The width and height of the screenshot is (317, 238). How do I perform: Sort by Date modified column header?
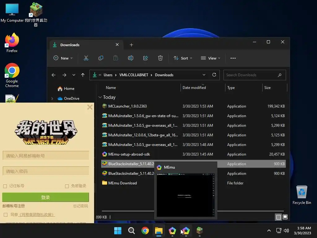pyautogui.click(x=194, y=88)
